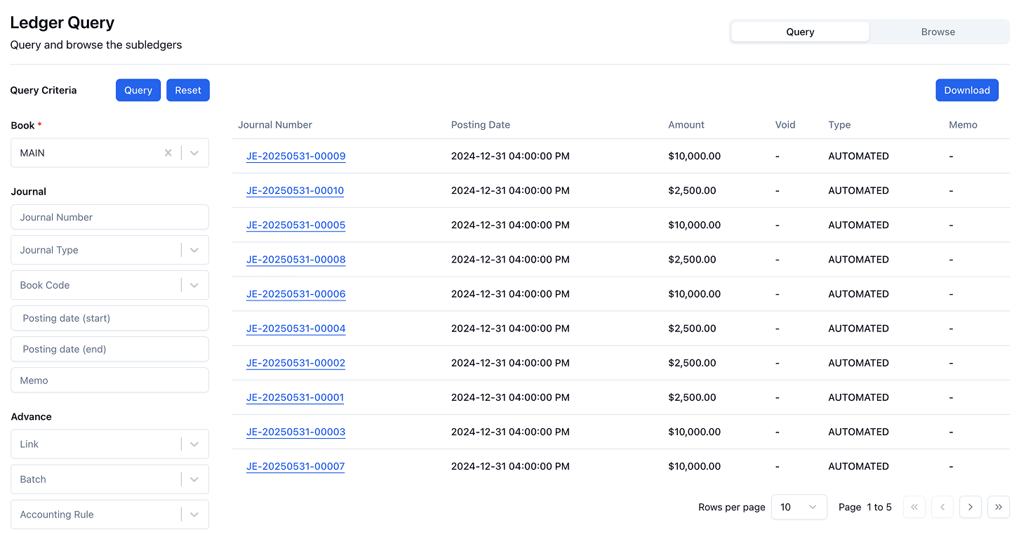Focus the Memo input field

click(110, 380)
